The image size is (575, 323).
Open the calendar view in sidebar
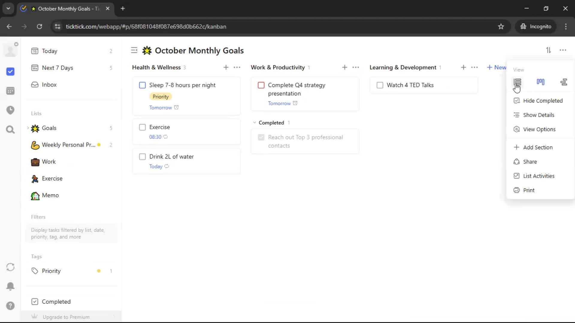(x=10, y=91)
